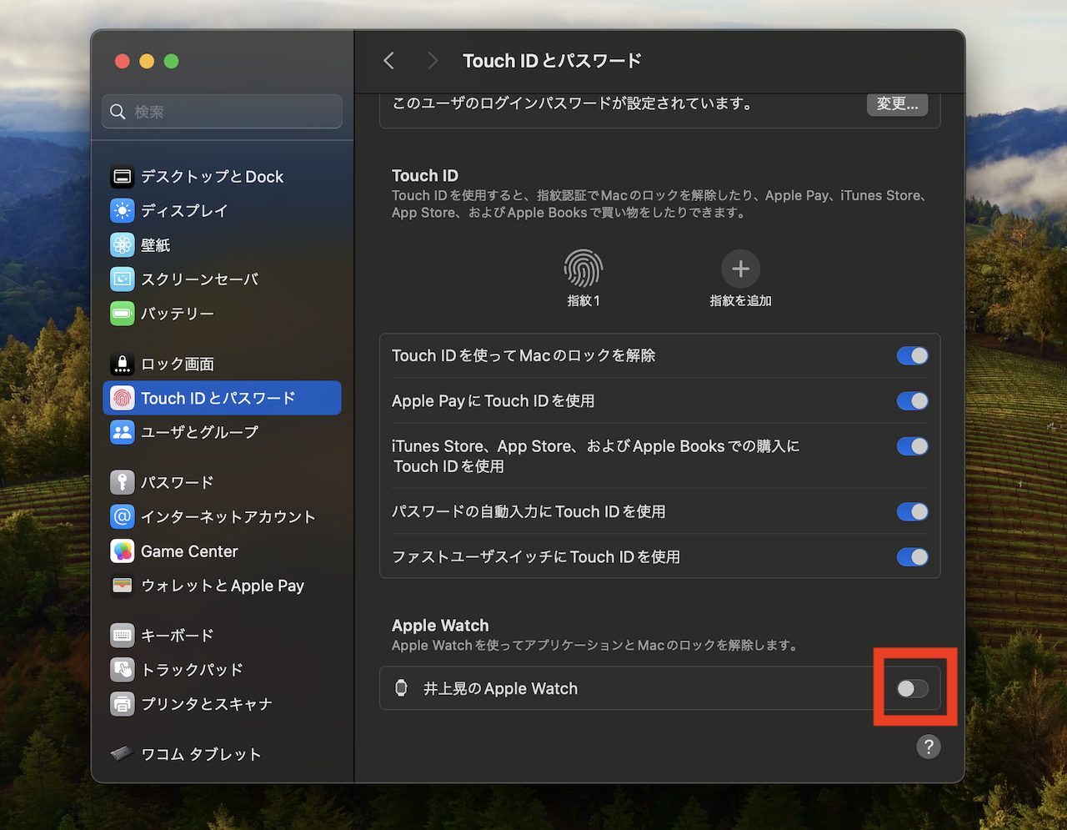Click the 変更... password button
1067x830 pixels.
click(x=897, y=104)
